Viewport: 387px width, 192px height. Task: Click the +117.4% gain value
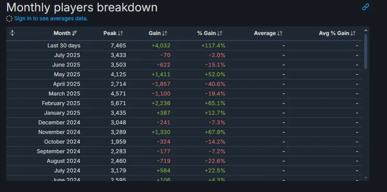pos(213,46)
